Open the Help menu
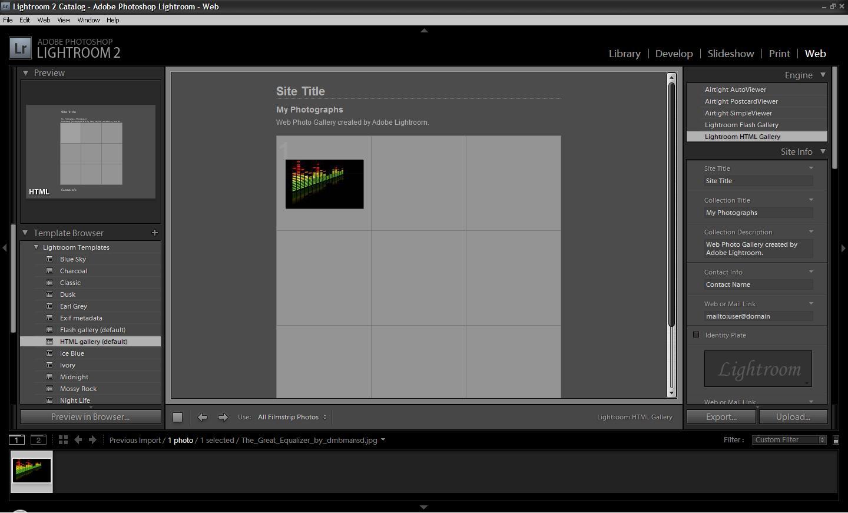The width and height of the screenshot is (848, 513). pyautogui.click(x=112, y=20)
